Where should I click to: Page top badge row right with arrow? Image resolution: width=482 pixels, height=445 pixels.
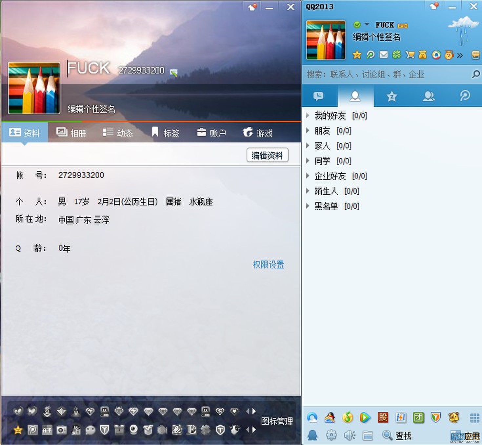(254, 411)
